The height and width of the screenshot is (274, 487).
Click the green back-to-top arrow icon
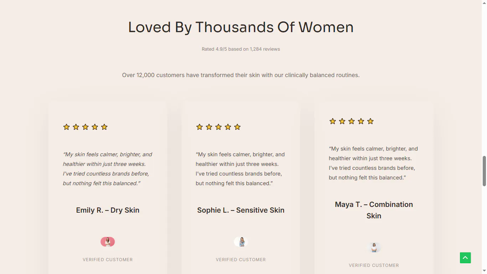[x=465, y=258]
